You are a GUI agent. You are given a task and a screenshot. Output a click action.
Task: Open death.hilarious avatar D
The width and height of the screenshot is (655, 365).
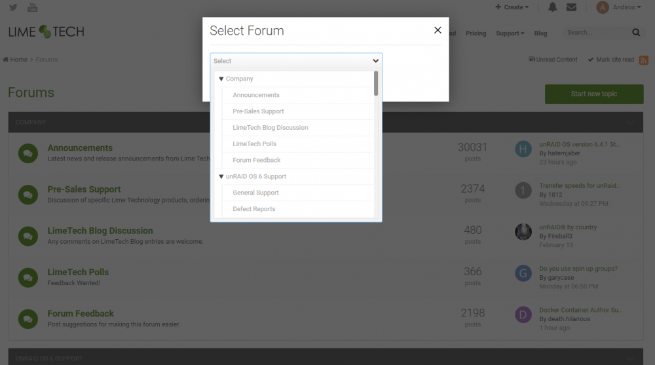click(523, 315)
